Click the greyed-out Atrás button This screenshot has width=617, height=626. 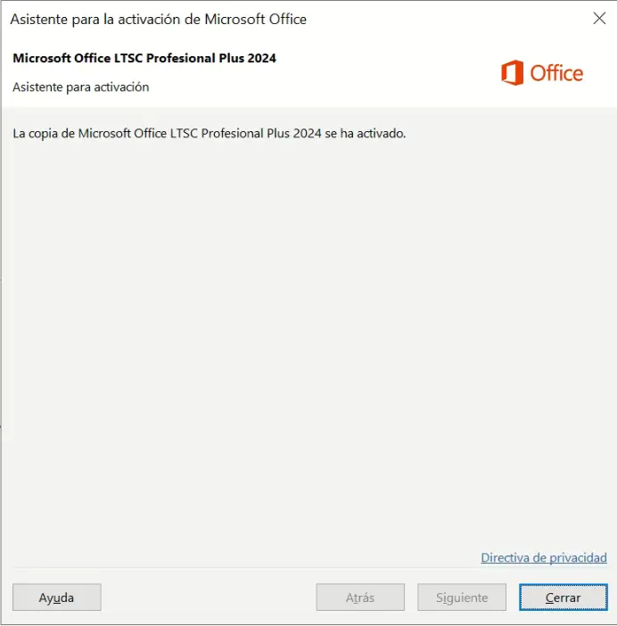[360, 597]
